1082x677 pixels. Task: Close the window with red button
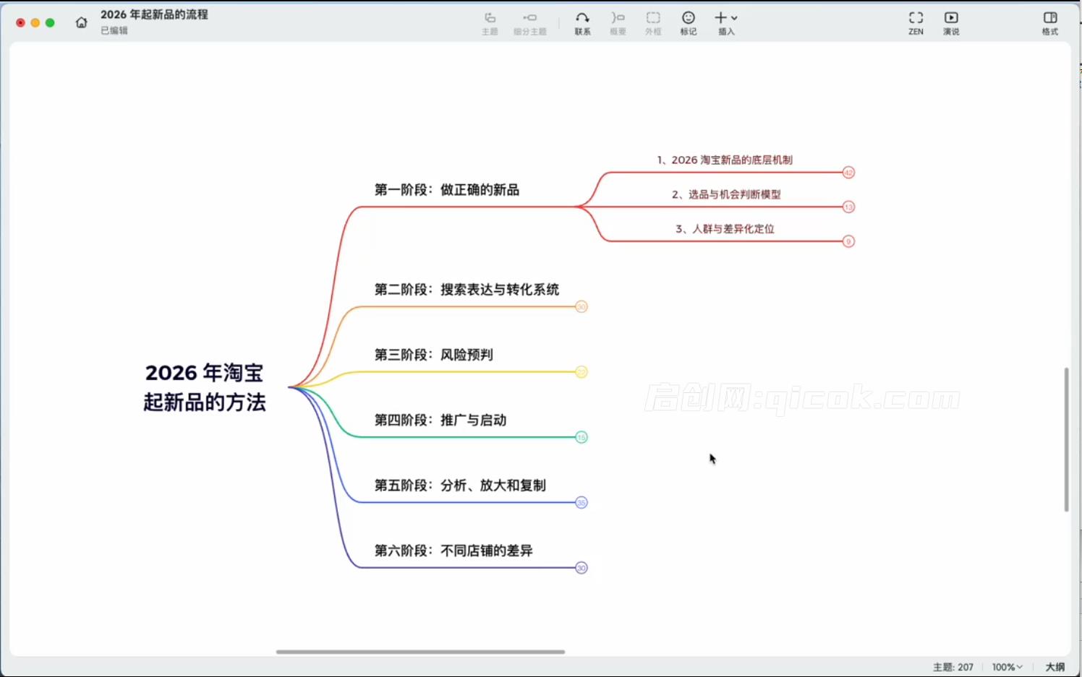pyautogui.click(x=20, y=23)
